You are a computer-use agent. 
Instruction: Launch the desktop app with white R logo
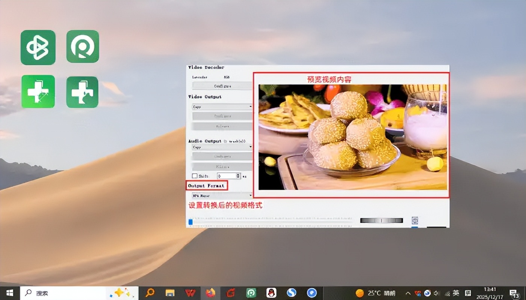[83, 46]
